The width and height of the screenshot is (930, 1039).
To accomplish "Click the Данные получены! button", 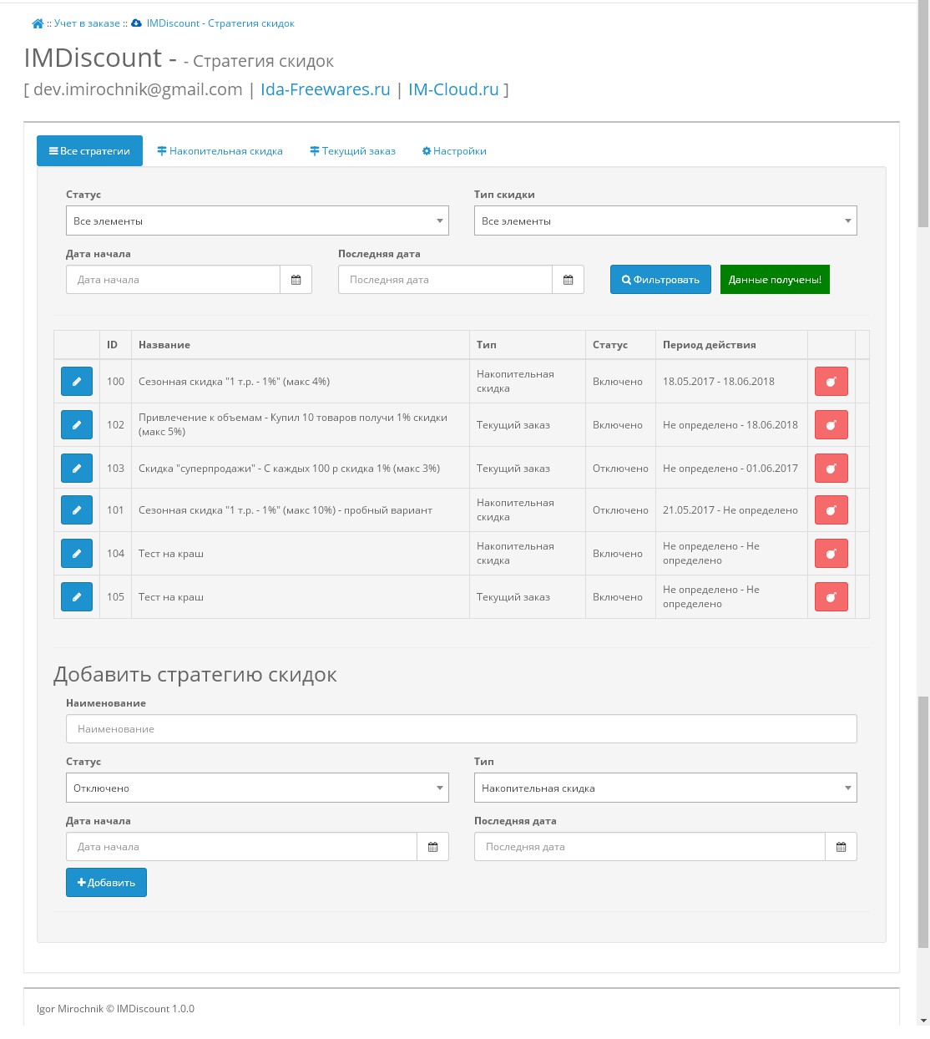I will 775,280.
